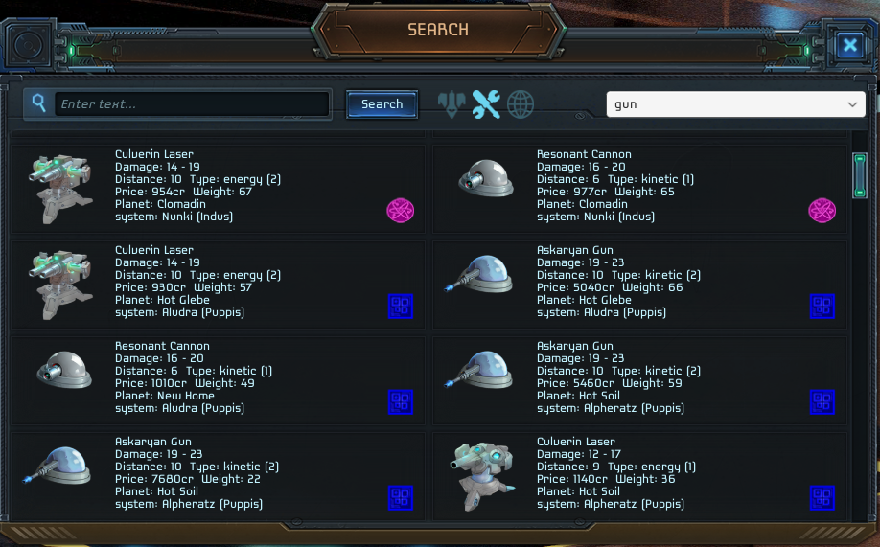The width and height of the screenshot is (880, 547).
Task: Select the ships filter icon
Action: point(452,104)
